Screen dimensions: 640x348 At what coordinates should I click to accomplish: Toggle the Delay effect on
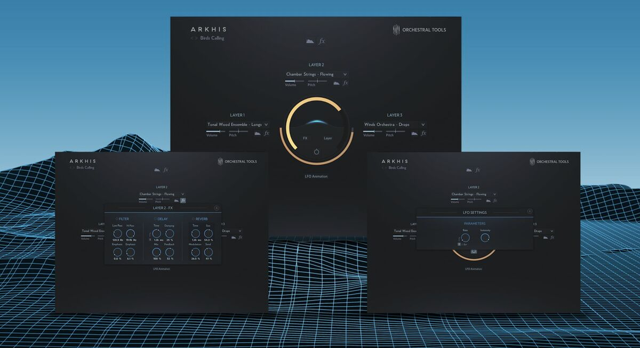pyautogui.click(x=155, y=218)
